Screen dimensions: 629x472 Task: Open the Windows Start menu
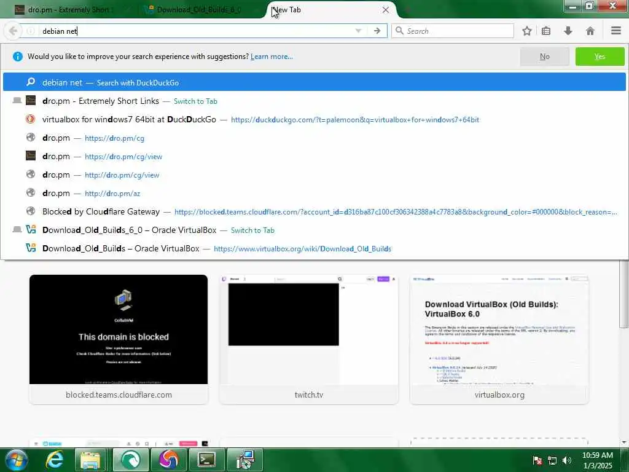[16, 460]
